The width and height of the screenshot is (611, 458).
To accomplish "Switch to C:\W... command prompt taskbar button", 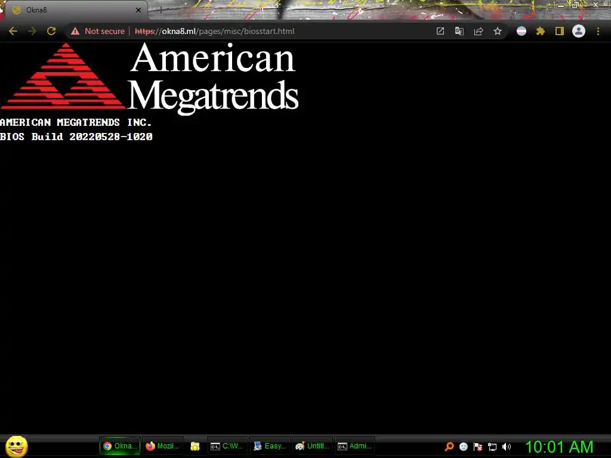I will click(x=227, y=446).
